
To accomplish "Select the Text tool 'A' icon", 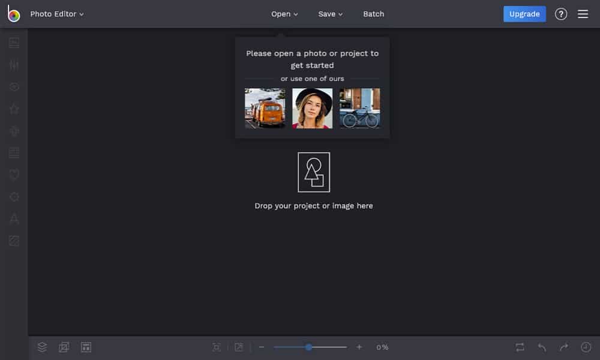I will [x=14, y=218].
